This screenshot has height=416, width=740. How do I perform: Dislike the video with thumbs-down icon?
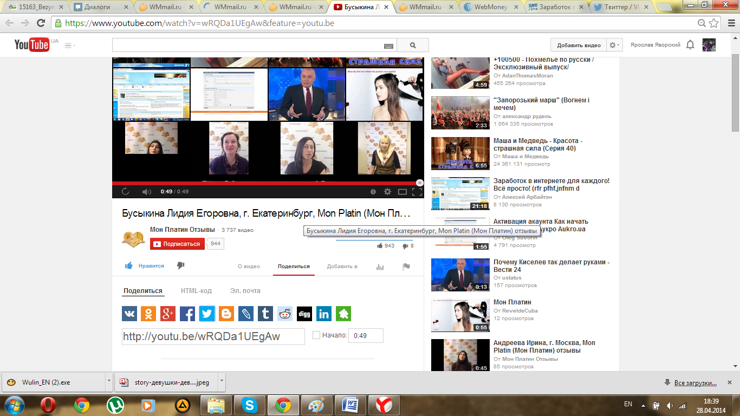pos(181,265)
